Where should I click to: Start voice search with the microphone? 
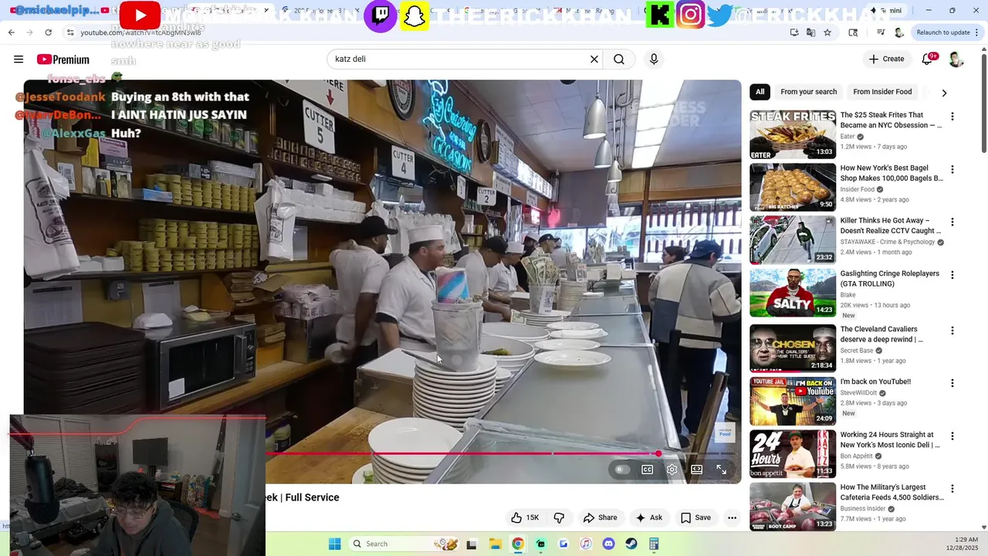(654, 59)
